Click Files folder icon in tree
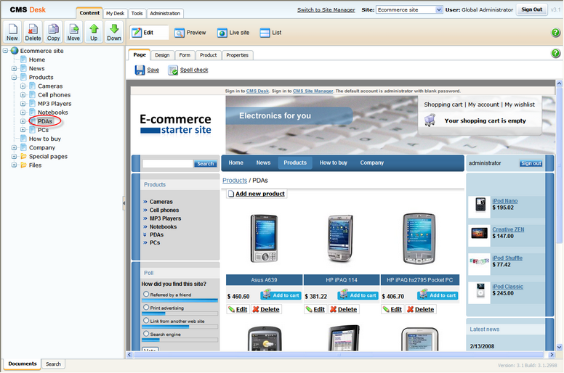The image size is (564, 373). click(x=23, y=165)
